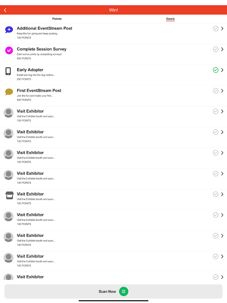Viewport: 227px width, 303px height.
Task: Expand First EventStream Post with its chevron
Action: click(x=222, y=91)
